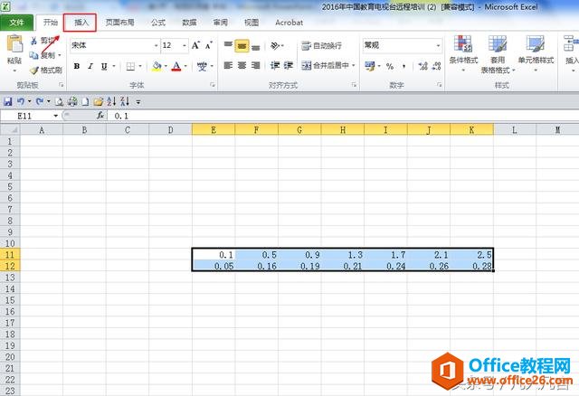Toggle bold formatting
579x396 pixels.
click(x=77, y=66)
